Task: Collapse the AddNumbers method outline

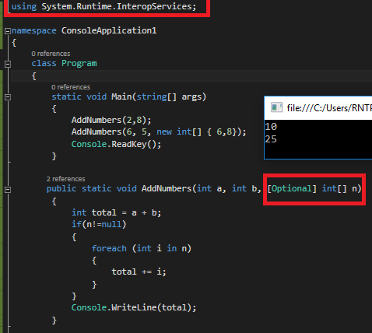Action: click(x=8, y=190)
